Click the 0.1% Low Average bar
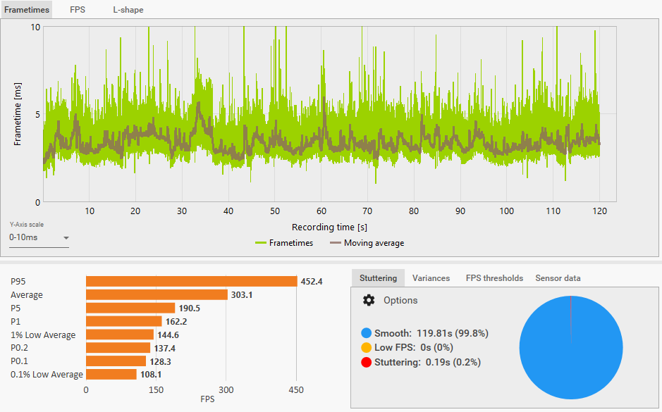This screenshot has height=412, width=662. coord(111,375)
